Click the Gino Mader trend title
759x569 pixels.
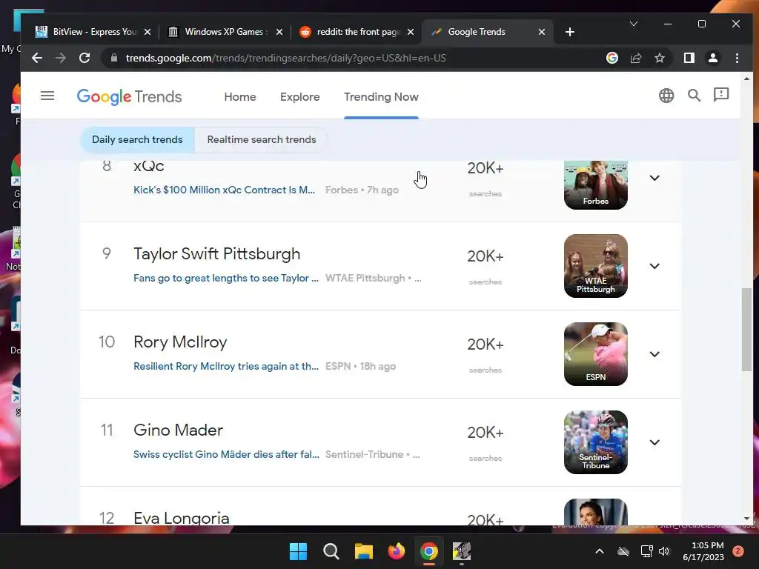(x=178, y=430)
